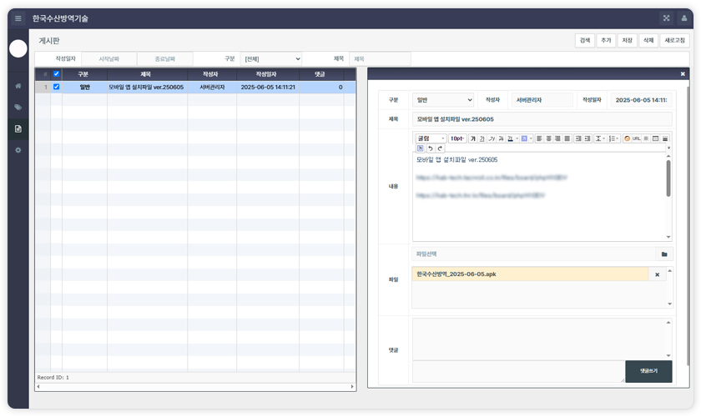
Task: Click the 추가 add button
Action: tap(606, 40)
